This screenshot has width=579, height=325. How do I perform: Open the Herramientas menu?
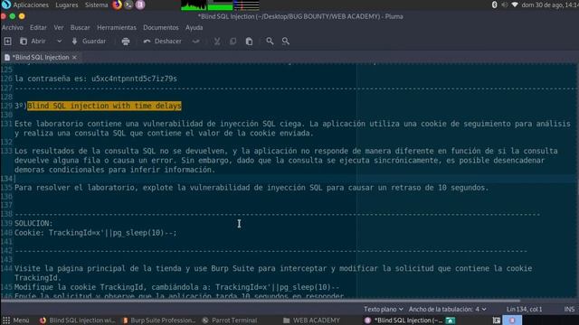tap(117, 28)
